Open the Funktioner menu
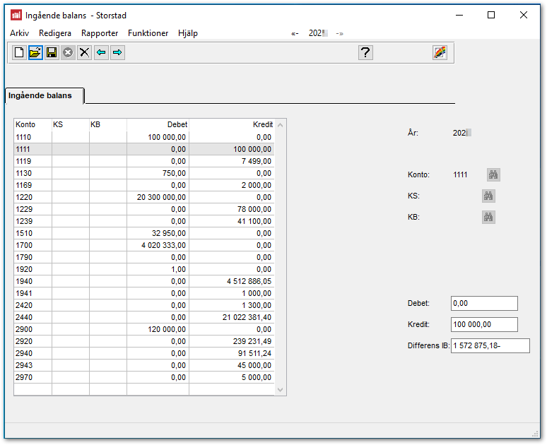The width and height of the screenshot is (547, 445). (148, 33)
